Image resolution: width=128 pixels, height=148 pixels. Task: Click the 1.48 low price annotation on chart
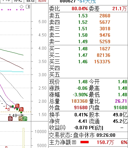point(13,115)
